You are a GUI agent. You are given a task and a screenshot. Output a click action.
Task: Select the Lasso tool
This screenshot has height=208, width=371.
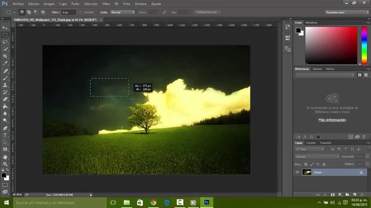(x=5, y=42)
